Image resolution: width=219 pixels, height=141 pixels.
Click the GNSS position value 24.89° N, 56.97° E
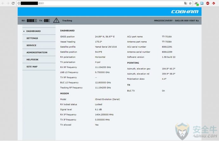105,37
